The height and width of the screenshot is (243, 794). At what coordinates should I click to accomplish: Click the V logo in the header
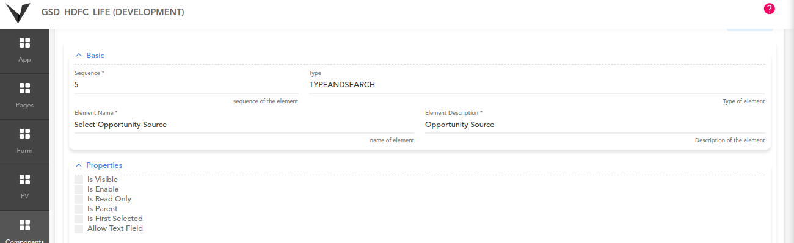(18, 13)
